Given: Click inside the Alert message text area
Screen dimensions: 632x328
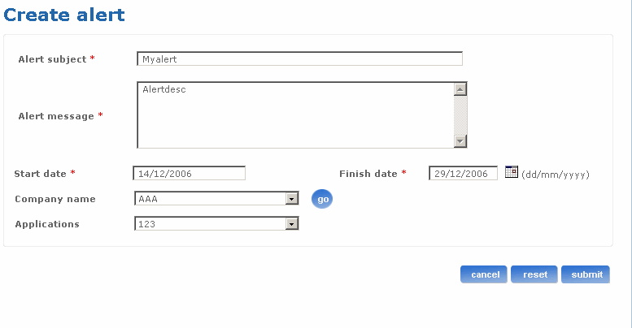Looking at the screenshot, I should (x=294, y=115).
